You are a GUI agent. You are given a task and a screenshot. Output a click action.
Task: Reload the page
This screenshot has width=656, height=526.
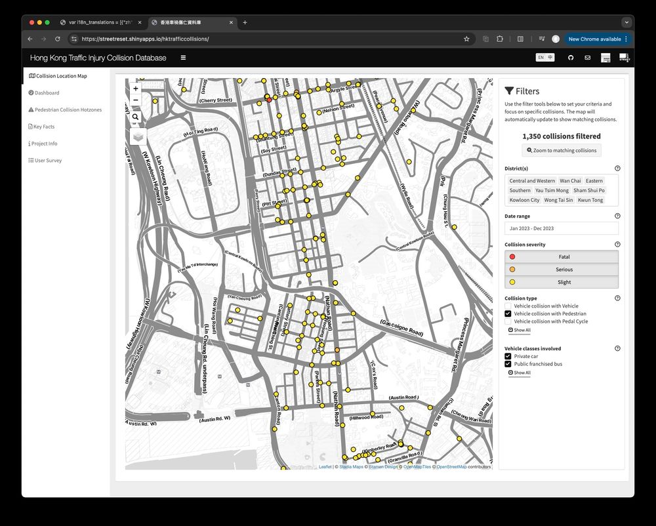pos(57,39)
